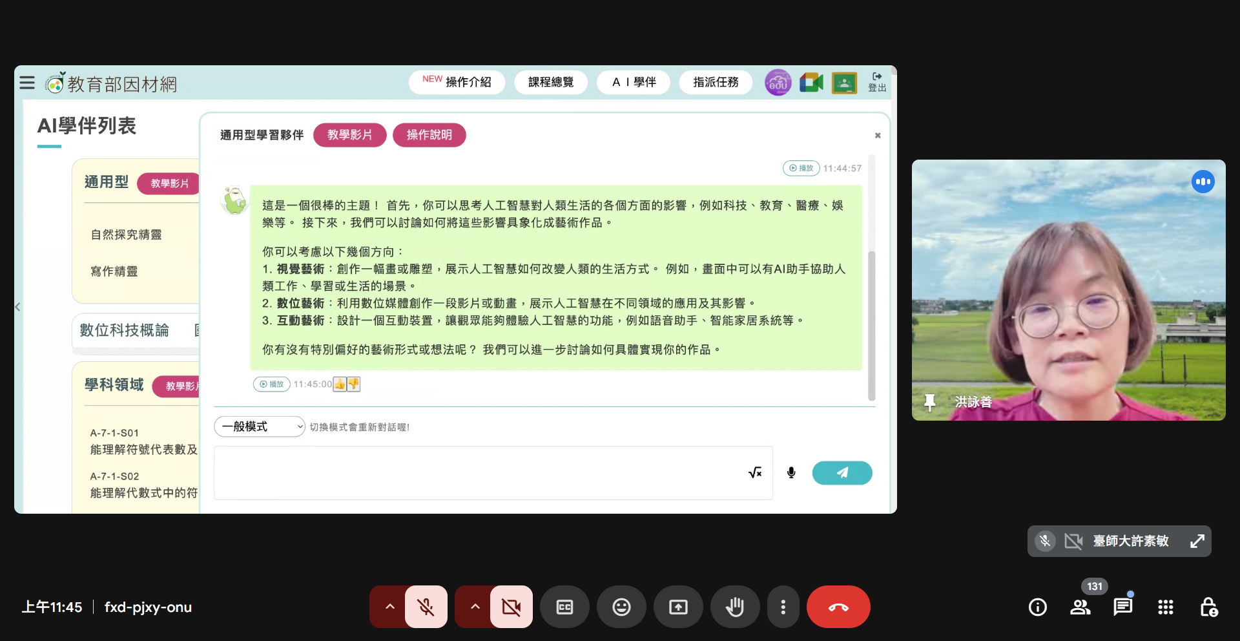This screenshot has width=1240, height=641.
Task: Collapse the left side panel arrow
Action: [18, 307]
